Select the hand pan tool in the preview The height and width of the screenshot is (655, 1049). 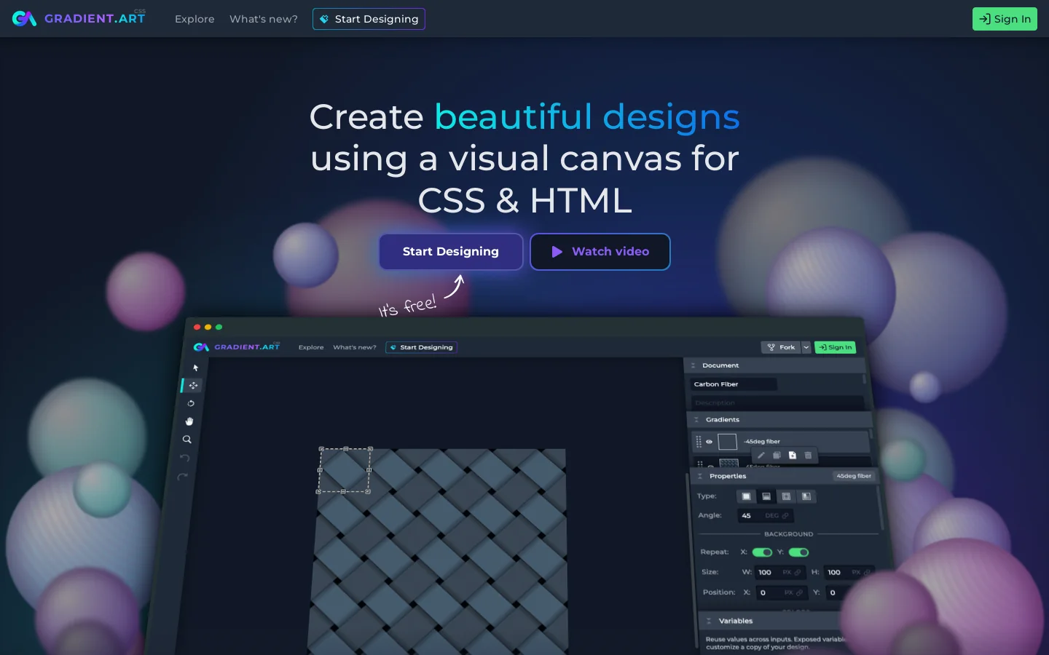(189, 421)
